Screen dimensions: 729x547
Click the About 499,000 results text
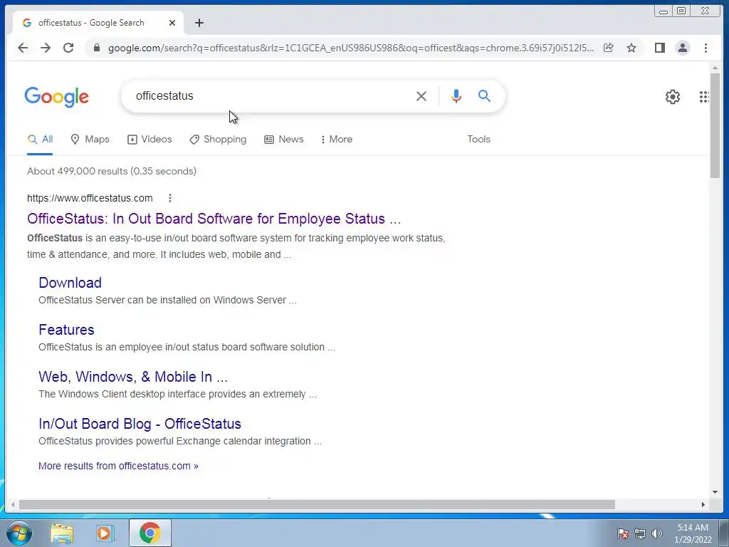click(x=112, y=171)
